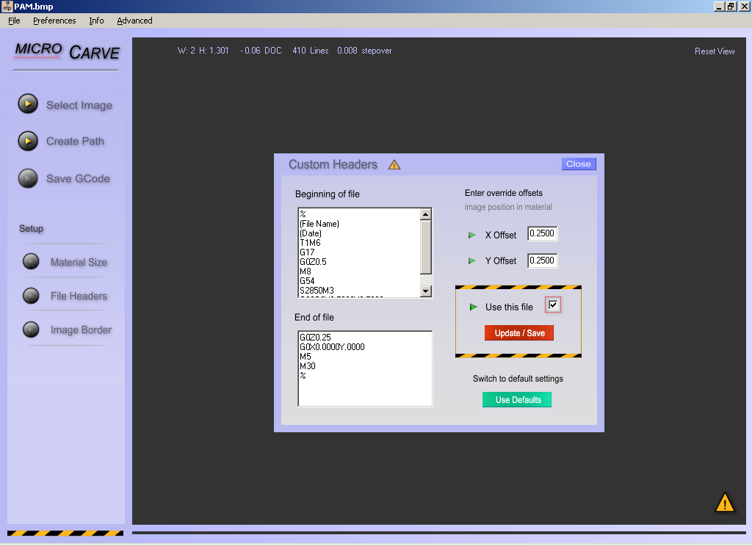Click the Create Path label
752x546 pixels.
[76, 142]
